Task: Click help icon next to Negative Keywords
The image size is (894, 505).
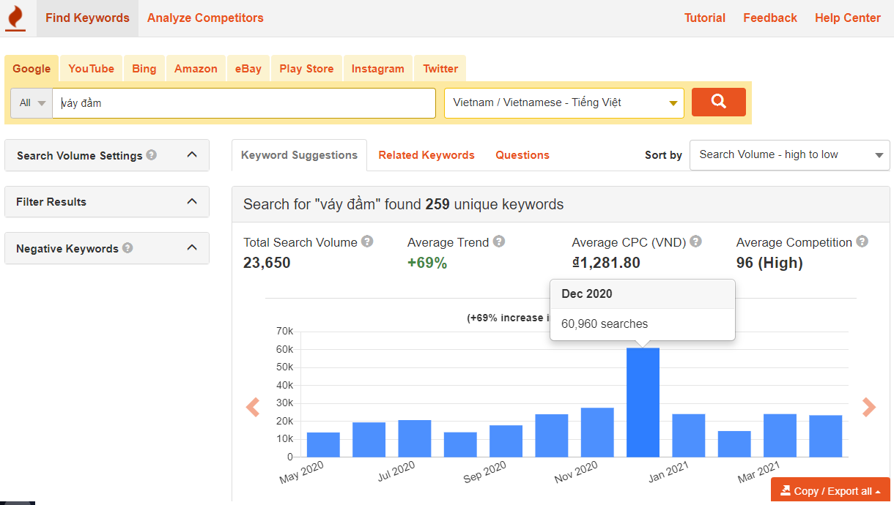Action: 128,248
